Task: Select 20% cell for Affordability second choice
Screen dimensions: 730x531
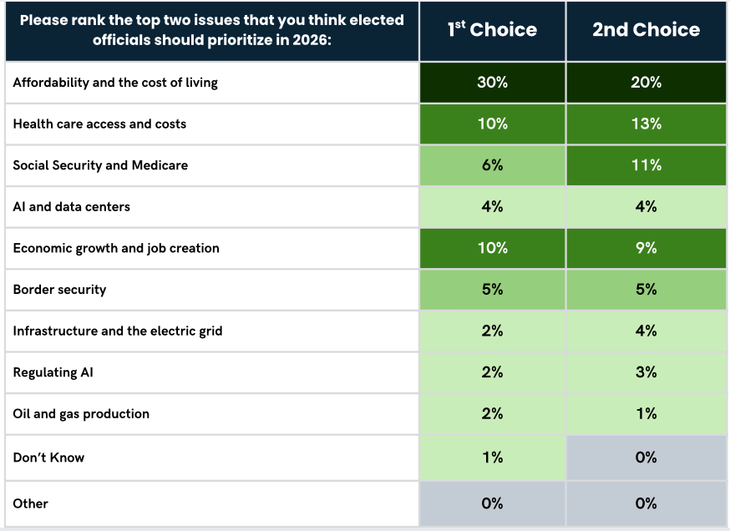Action: click(646, 83)
